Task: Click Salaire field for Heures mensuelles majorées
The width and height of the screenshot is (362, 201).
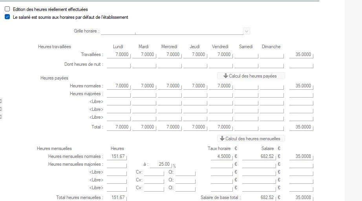Action: coord(259,164)
